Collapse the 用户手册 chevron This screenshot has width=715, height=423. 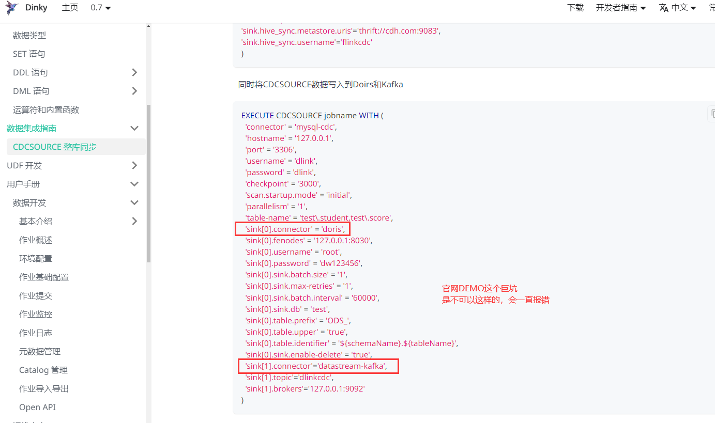(134, 184)
